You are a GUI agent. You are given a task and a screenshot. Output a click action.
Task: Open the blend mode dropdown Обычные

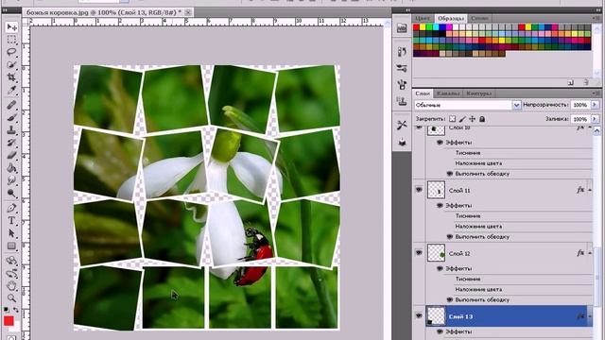tap(468, 105)
